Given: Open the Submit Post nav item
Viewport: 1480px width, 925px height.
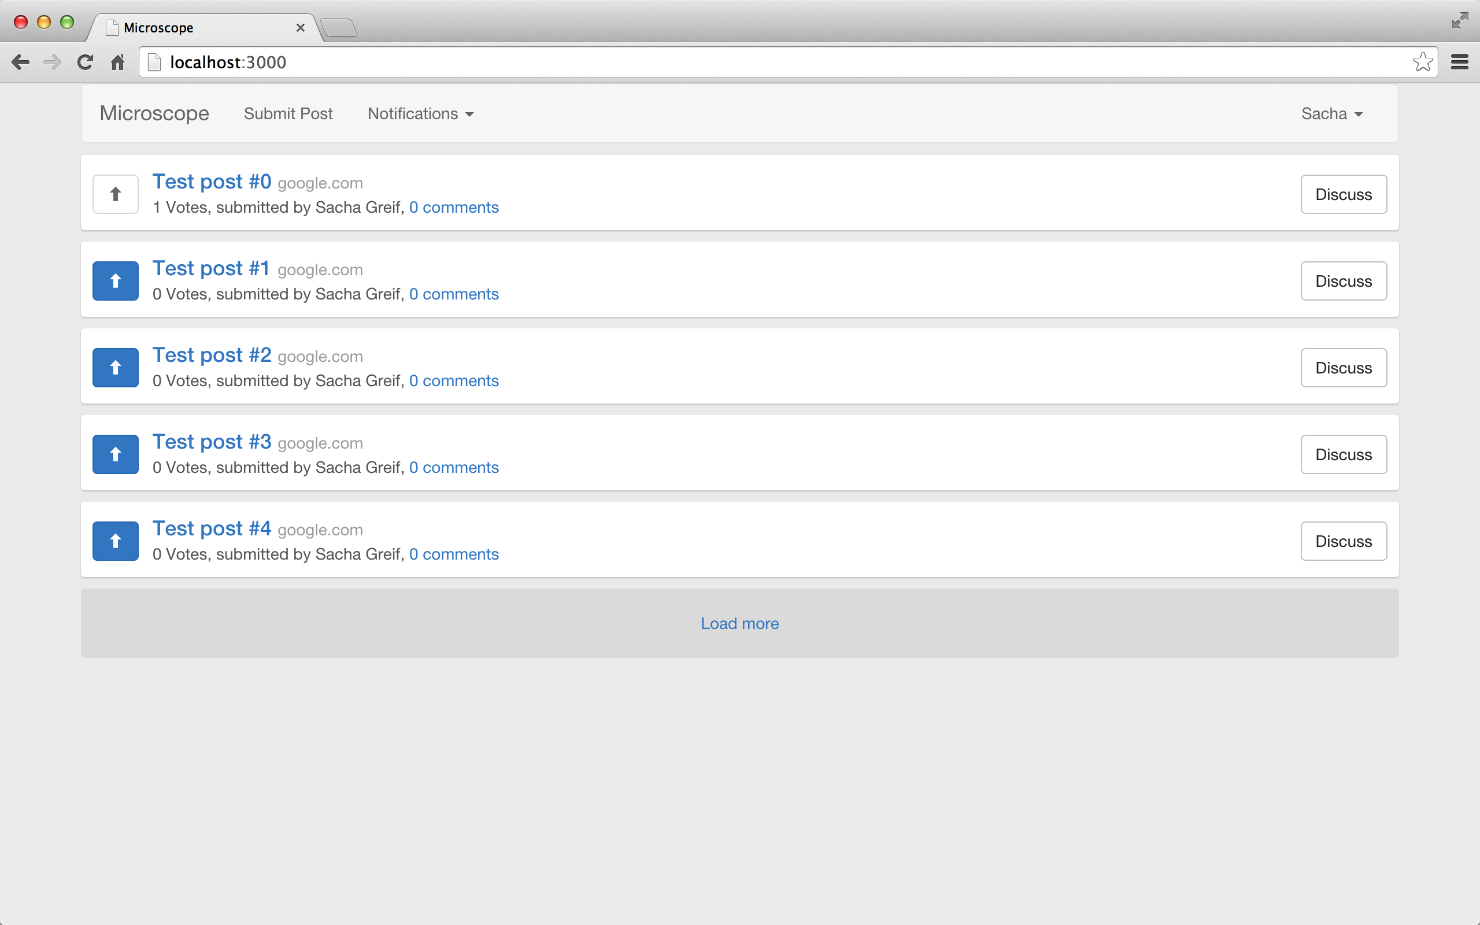Looking at the screenshot, I should click(288, 114).
